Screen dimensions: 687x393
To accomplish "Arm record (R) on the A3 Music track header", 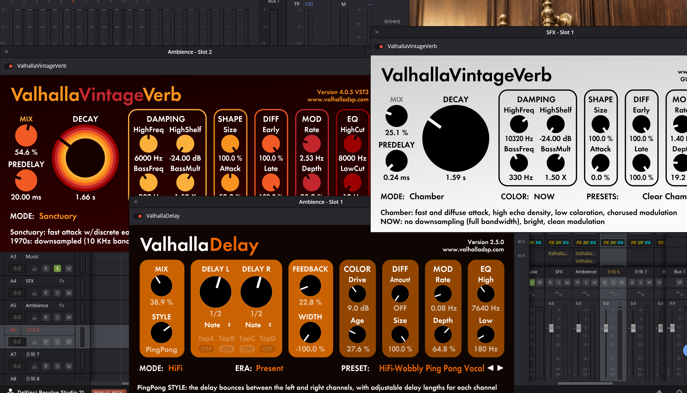I will pyautogui.click(x=46, y=269).
